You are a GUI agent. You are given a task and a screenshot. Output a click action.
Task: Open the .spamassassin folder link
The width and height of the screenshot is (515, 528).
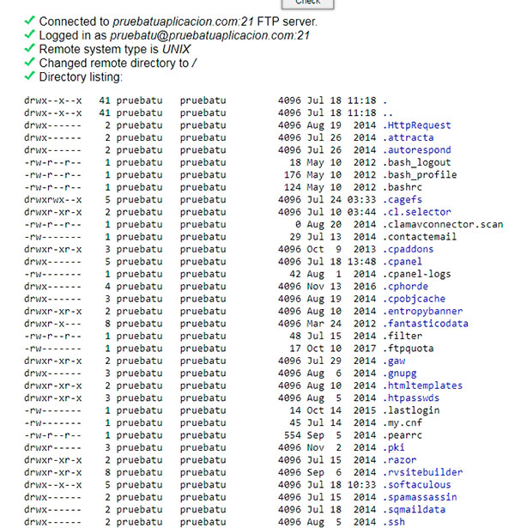tap(420, 497)
